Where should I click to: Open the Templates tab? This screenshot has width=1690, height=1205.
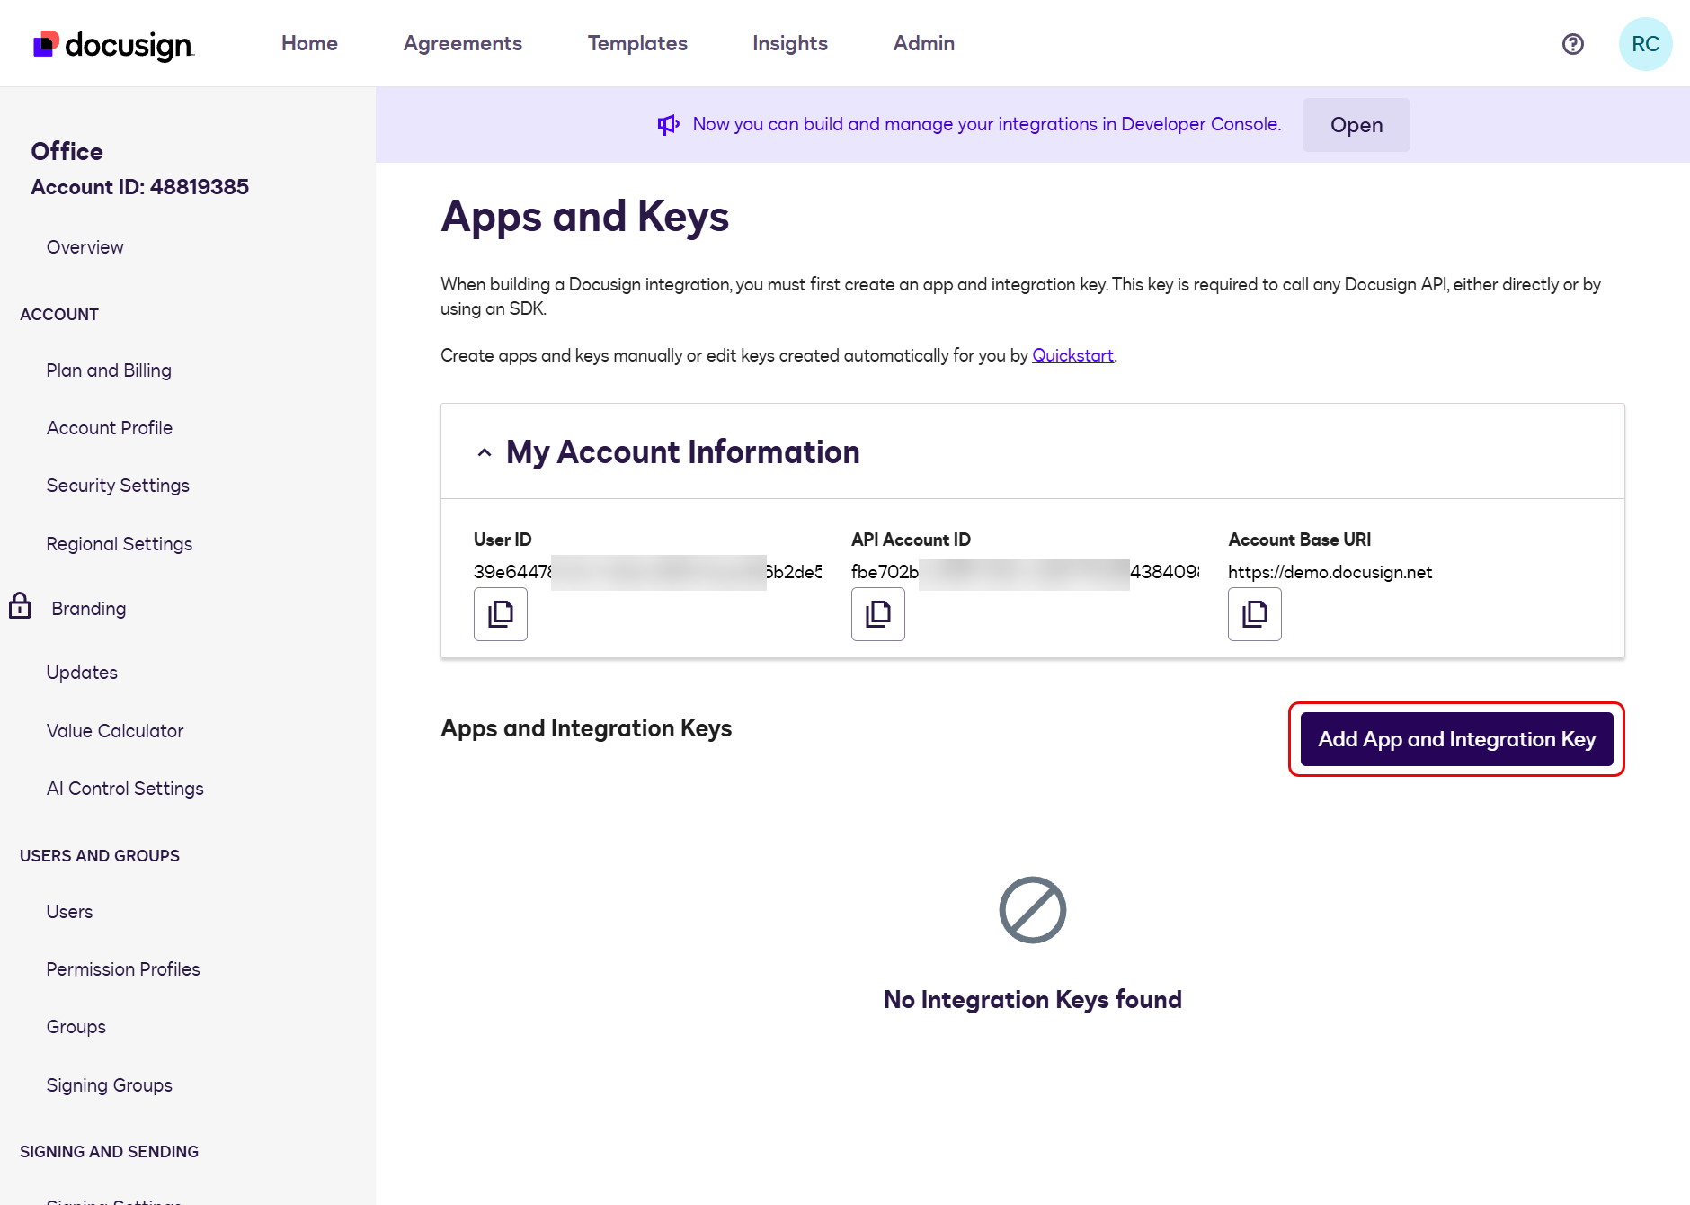click(637, 43)
